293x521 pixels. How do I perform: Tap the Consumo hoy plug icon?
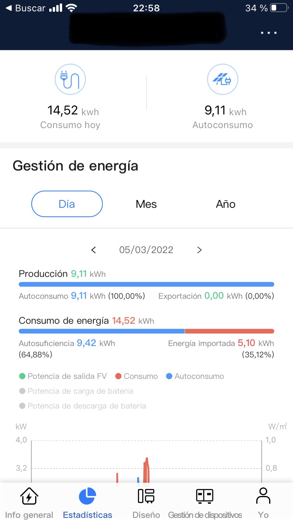coord(70,79)
